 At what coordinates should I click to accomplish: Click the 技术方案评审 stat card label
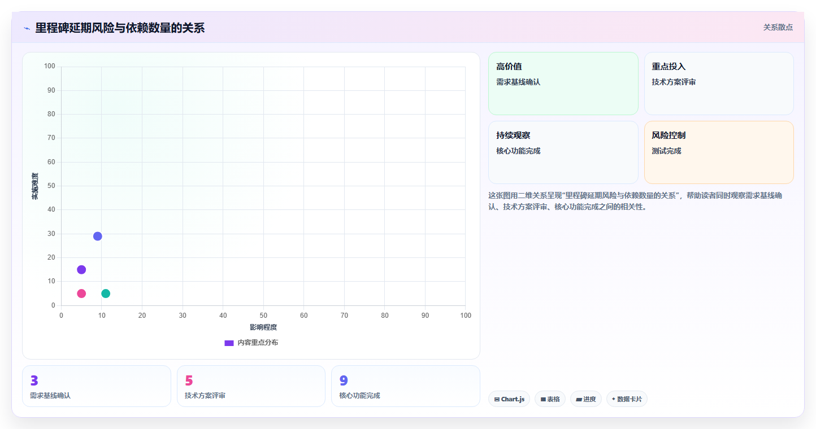click(x=205, y=396)
